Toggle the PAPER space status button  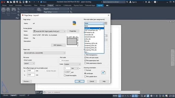(115, 96)
